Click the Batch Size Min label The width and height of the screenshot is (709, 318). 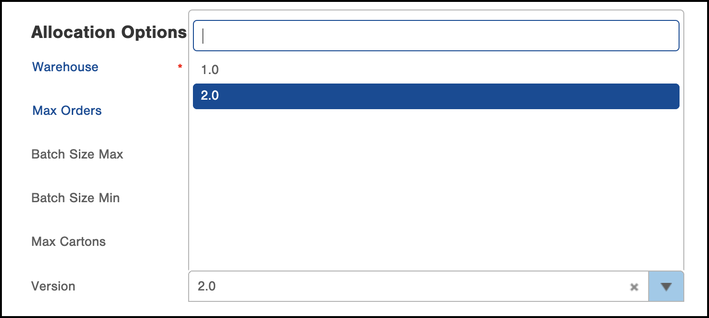(75, 198)
